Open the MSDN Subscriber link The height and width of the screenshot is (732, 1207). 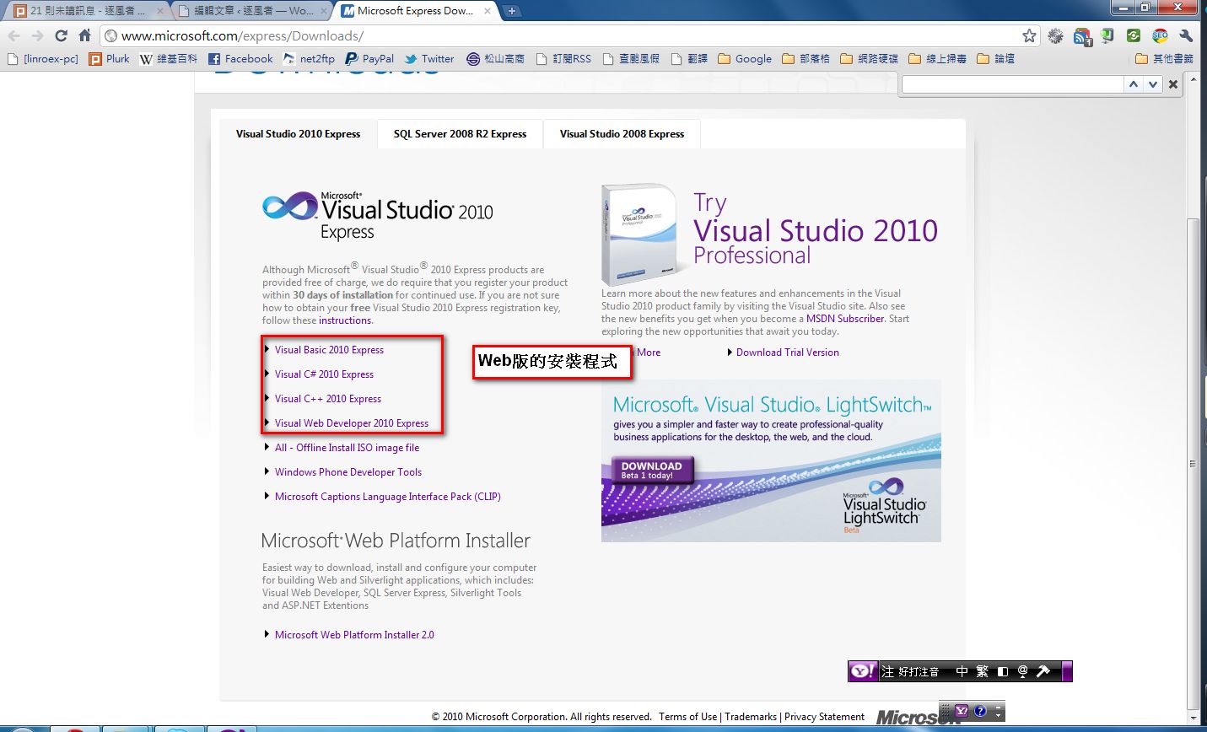pos(845,319)
